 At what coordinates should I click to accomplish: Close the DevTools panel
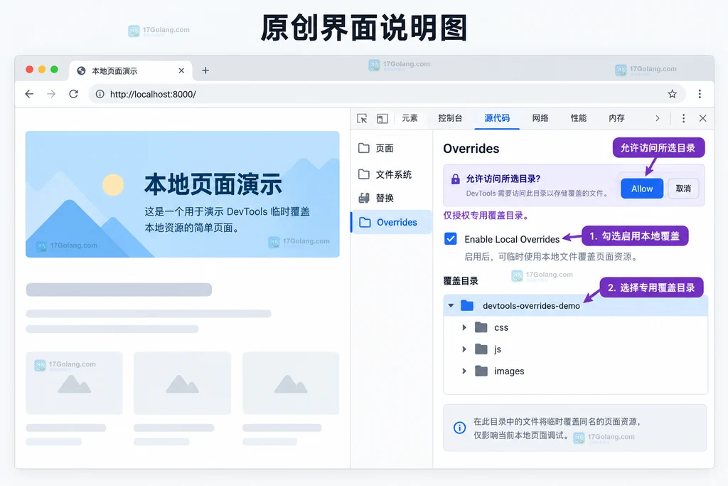pos(703,119)
